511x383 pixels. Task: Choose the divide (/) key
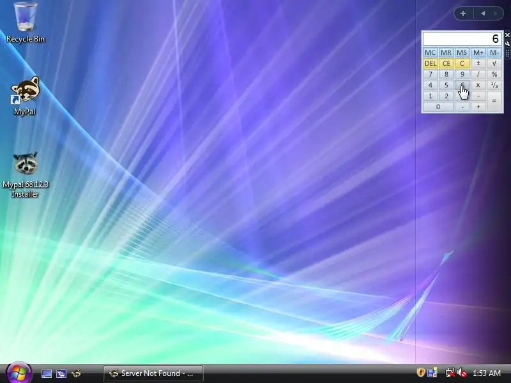point(478,74)
